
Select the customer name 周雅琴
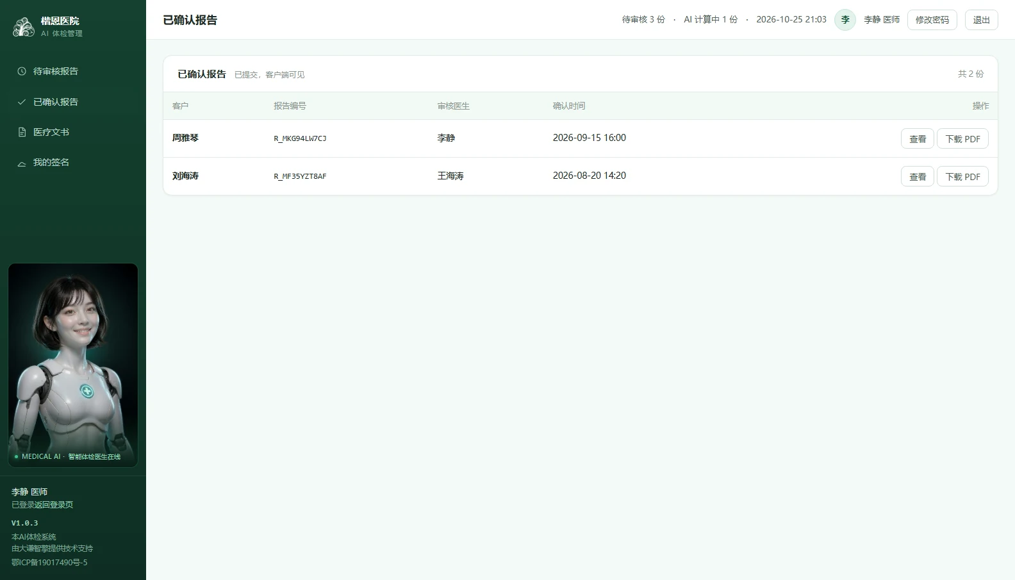point(185,138)
